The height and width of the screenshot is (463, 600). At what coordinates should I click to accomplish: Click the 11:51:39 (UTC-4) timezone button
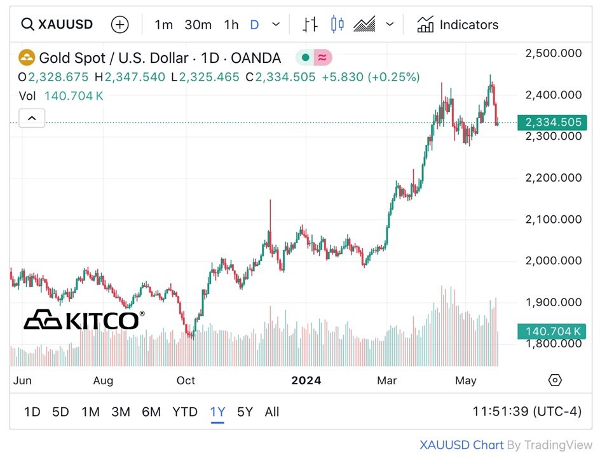[527, 412]
